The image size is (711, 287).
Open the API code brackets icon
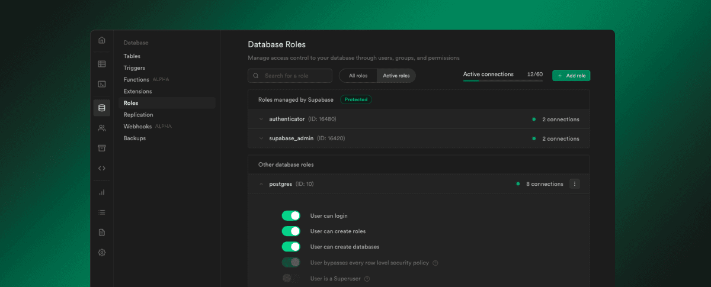click(x=101, y=168)
